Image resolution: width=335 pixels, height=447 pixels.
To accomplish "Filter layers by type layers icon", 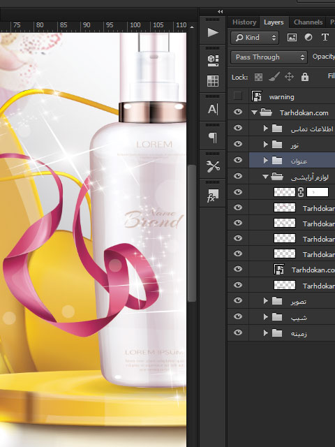I will click(x=325, y=37).
